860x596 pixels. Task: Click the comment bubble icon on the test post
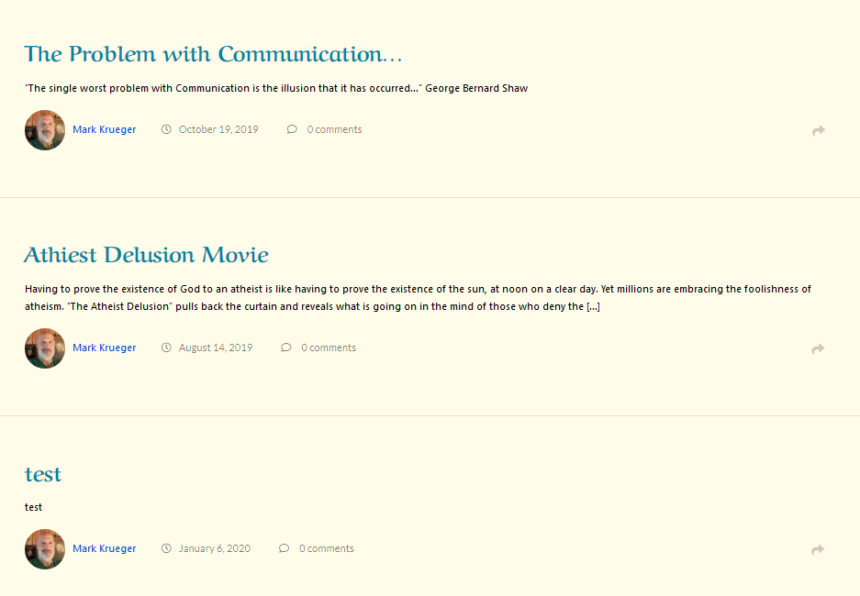click(x=284, y=548)
